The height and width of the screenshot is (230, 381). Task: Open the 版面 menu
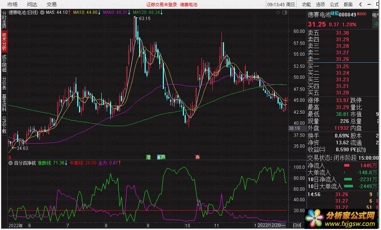[348, 4]
